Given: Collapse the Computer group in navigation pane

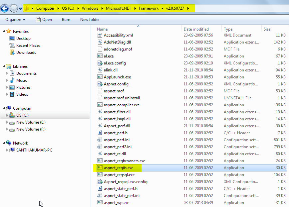Looking at the screenshot, I should (4, 108).
